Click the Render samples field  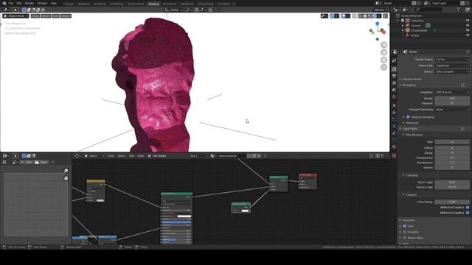(x=452, y=98)
